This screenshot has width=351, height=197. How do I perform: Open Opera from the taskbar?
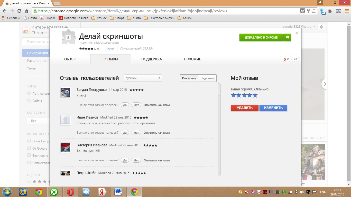[x=70, y=192]
